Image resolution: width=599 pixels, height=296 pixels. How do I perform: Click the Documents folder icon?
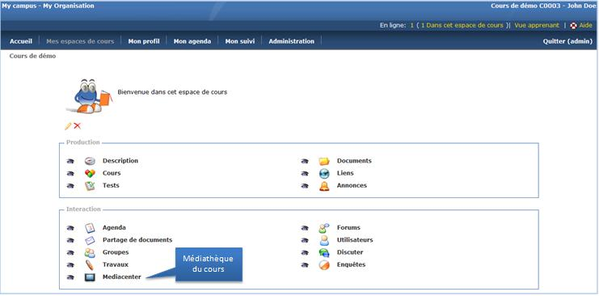point(324,161)
